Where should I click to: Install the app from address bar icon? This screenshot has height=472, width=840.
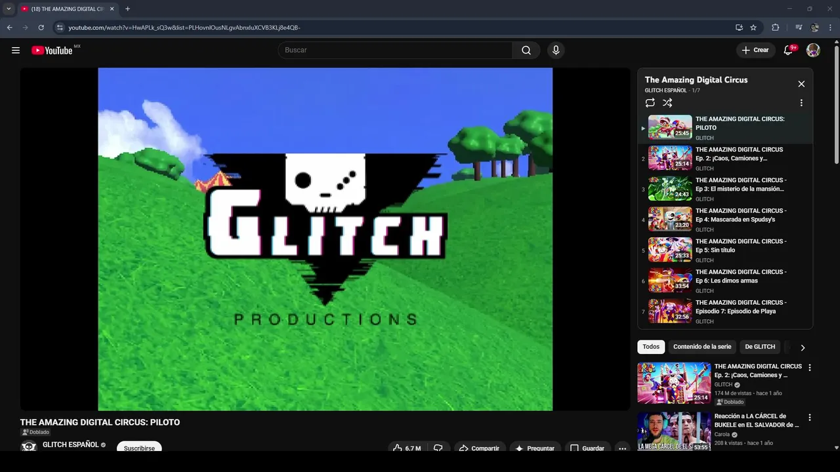739,28
